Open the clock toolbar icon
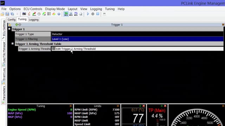This screenshot has height=126, width=225. pyautogui.click(x=39, y=14)
